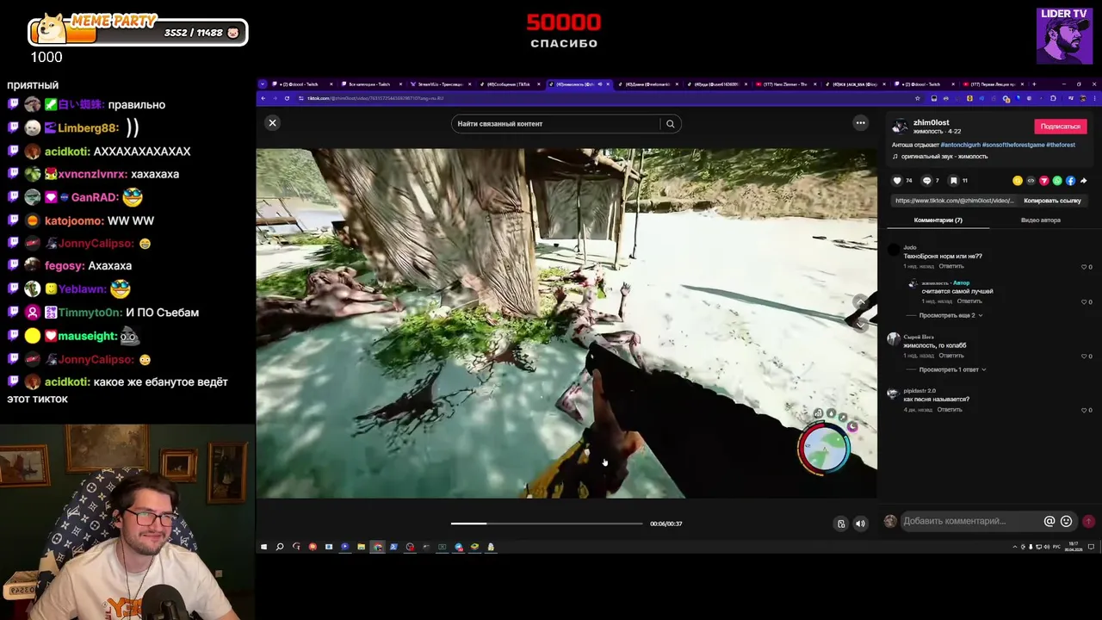Like the author's reply считается самой лучшей
Screen dimensions: 1102x620
point(1085,301)
